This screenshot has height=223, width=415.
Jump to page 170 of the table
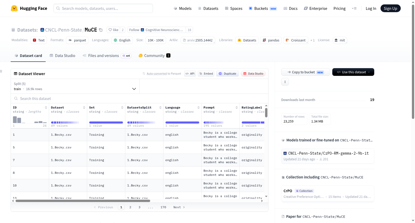pos(163,207)
